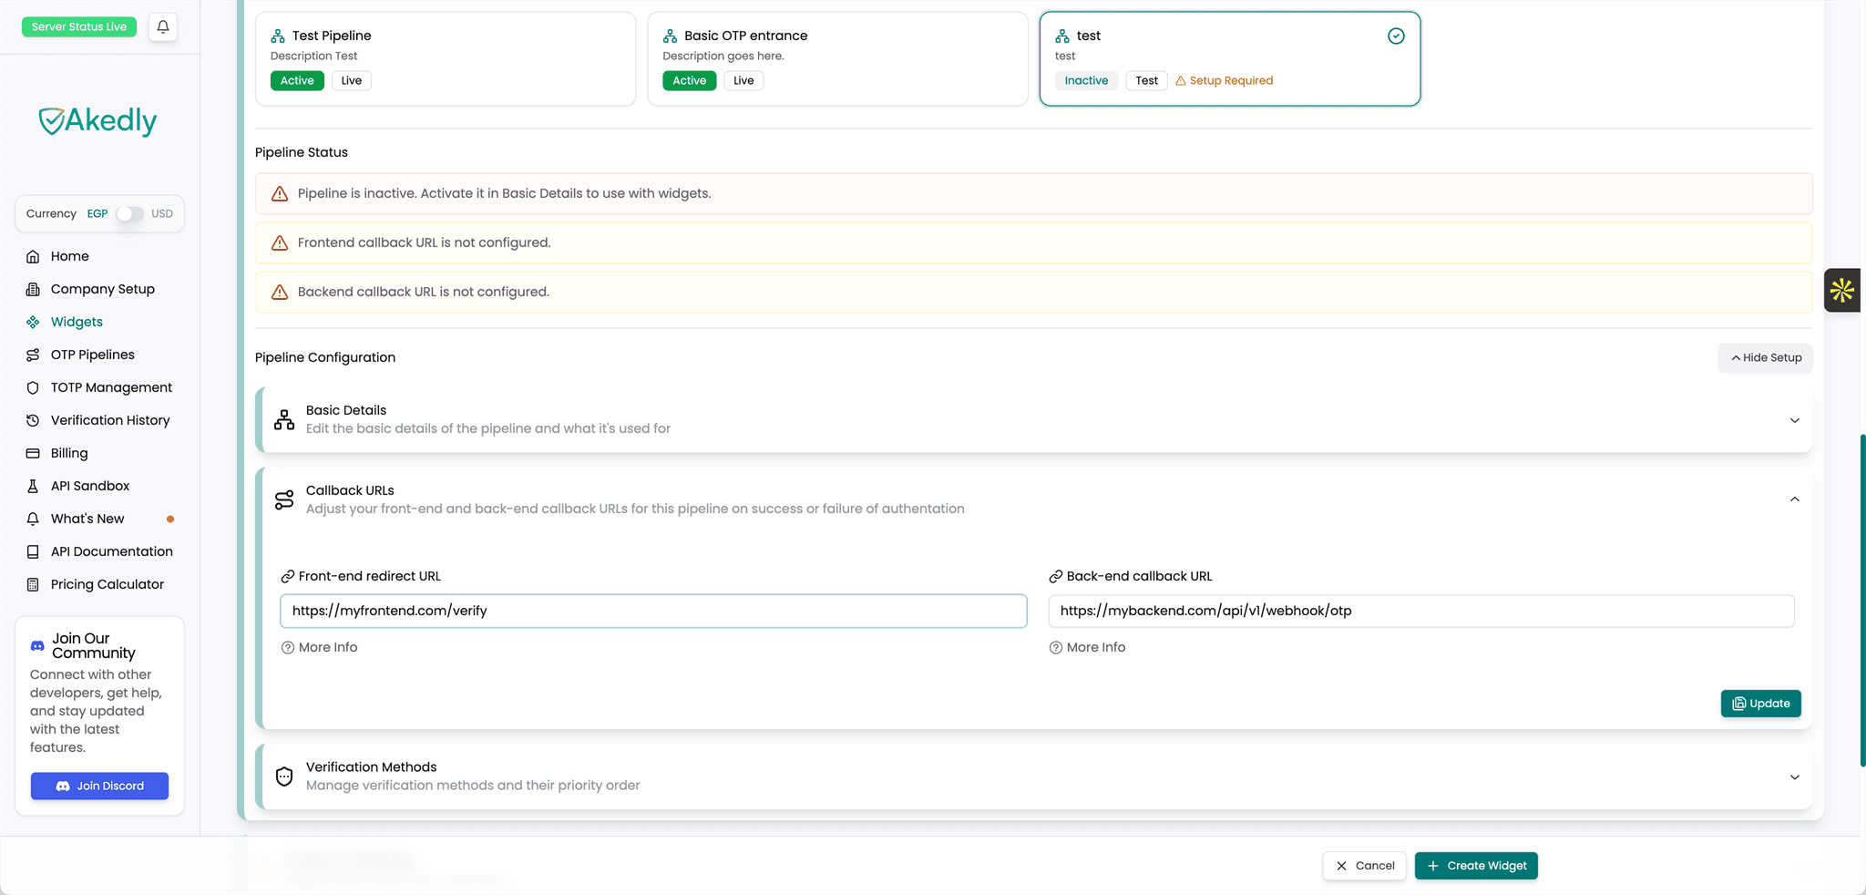This screenshot has height=895, width=1866.
Task: Toggle currency between EGP and USD
Action: tap(129, 213)
